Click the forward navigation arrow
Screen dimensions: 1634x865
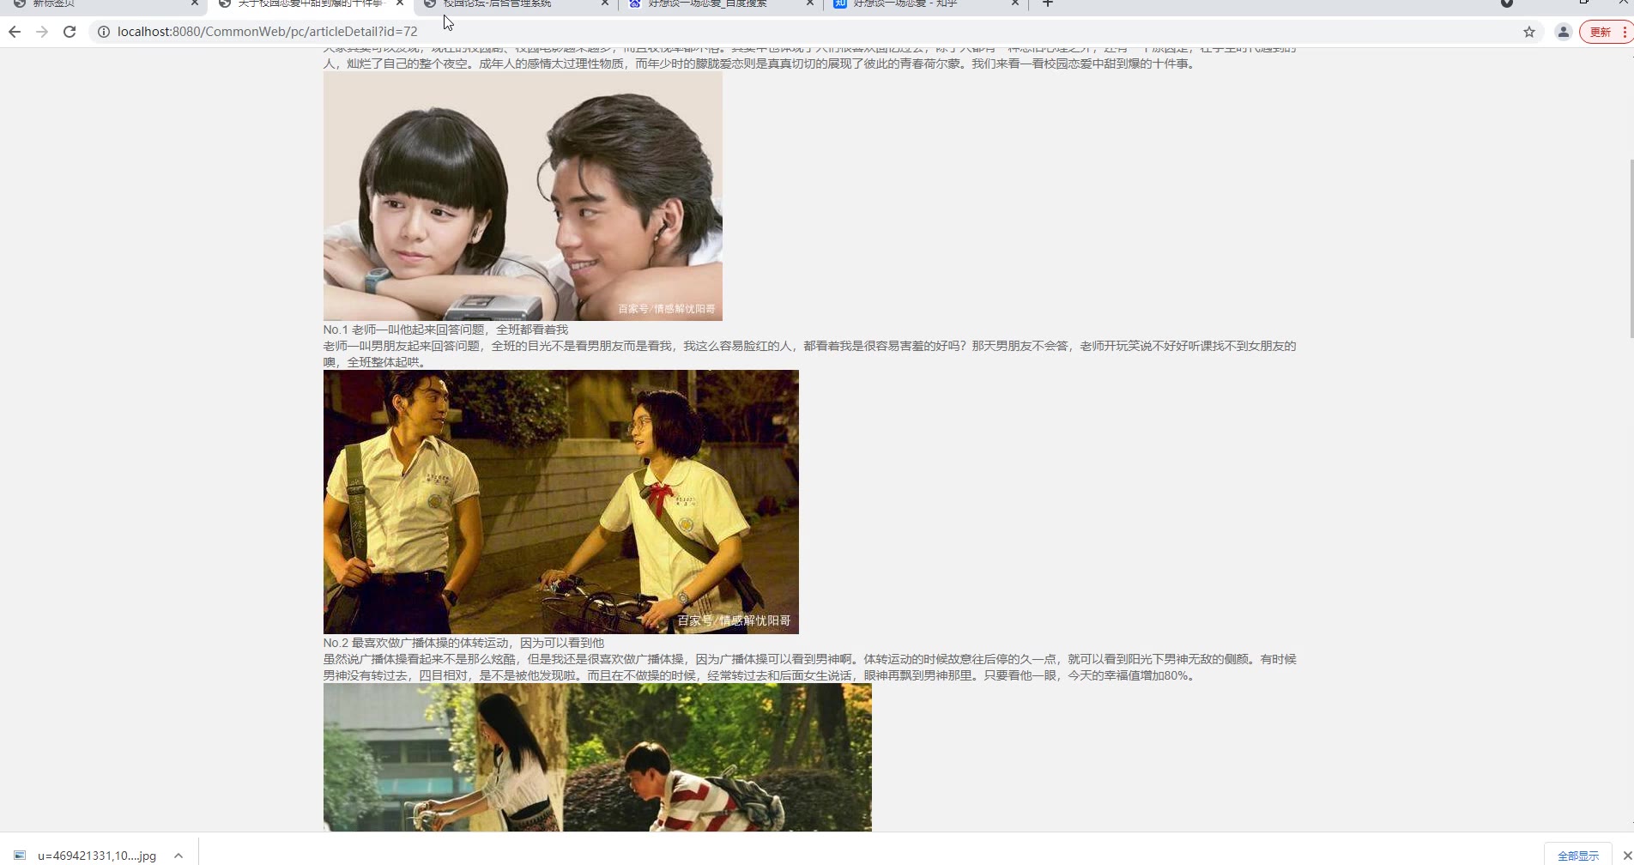click(x=42, y=32)
